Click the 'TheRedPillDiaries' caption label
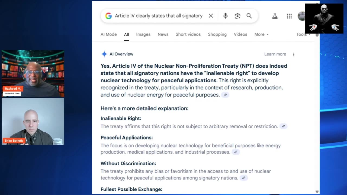This screenshot has height=195, width=347. [12, 93]
